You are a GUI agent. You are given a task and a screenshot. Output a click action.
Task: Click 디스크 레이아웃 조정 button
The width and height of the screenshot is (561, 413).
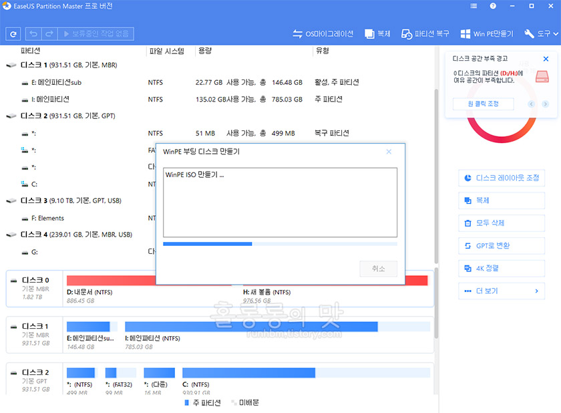[502, 178]
